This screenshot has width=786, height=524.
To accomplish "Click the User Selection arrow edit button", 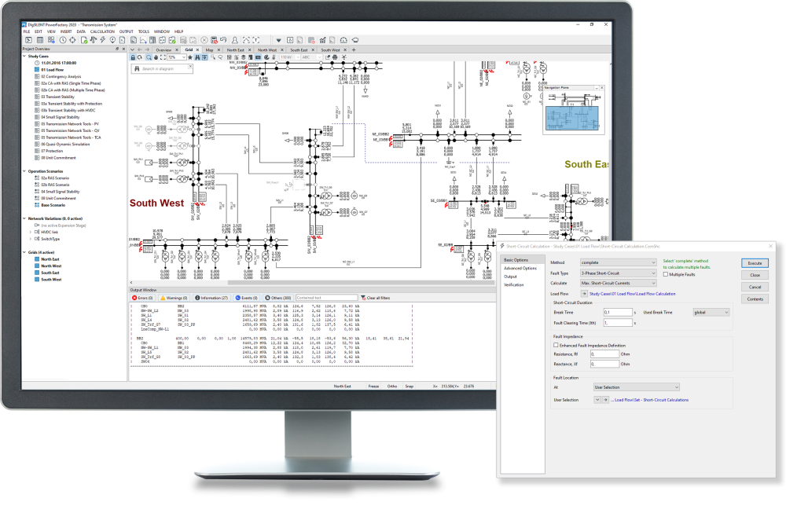I will 605,400.
